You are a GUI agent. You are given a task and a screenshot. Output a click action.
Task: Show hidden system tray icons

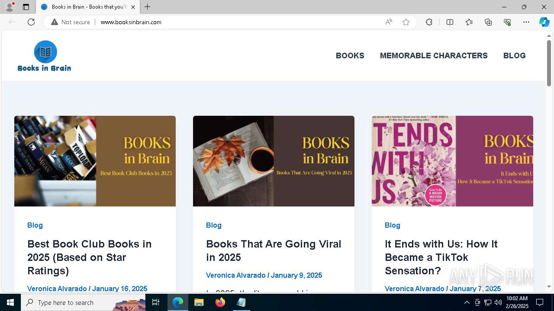click(467, 302)
